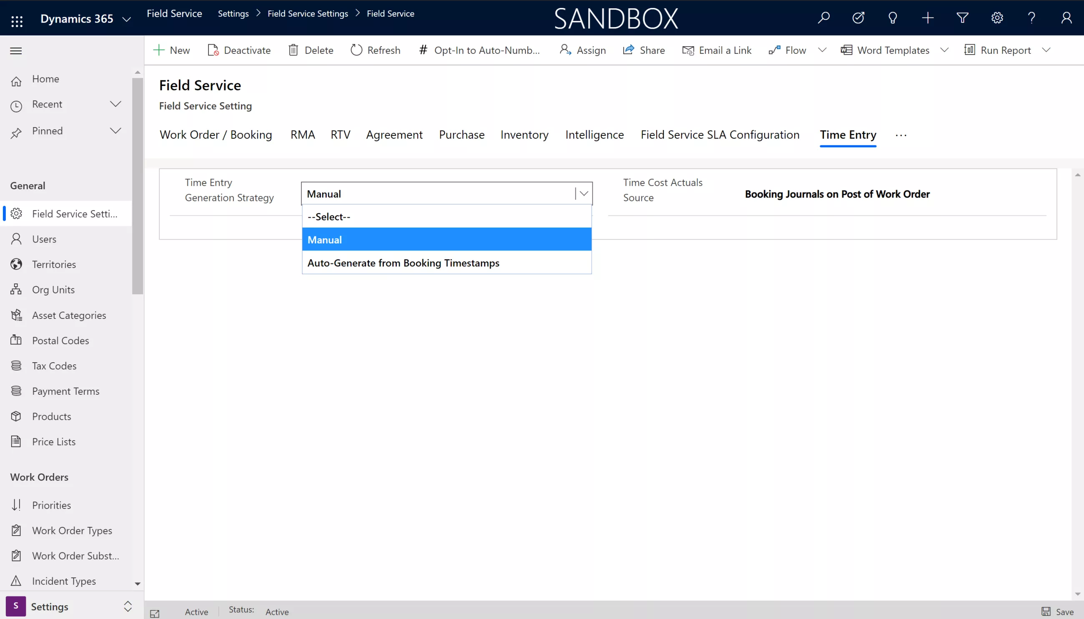
Task: Open the task flow checkmark icon
Action: [858, 18]
